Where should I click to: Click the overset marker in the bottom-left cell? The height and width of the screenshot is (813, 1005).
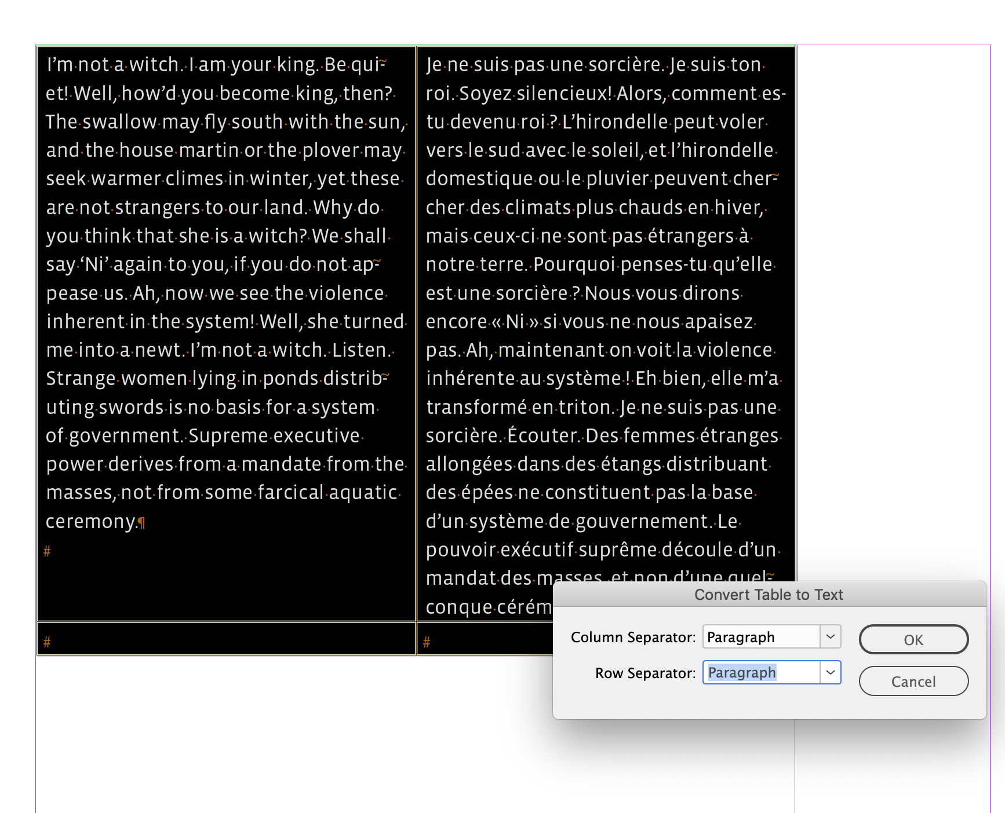[x=48, y=641]
